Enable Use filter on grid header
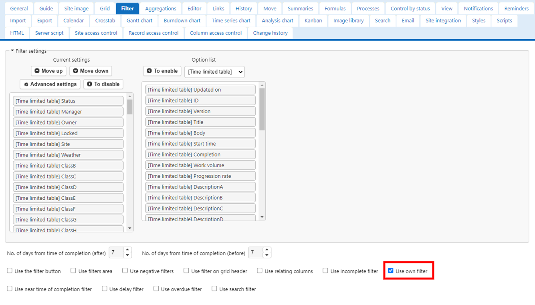The width and height of the screenshot is (535, 305). click(x=186, y=271)
